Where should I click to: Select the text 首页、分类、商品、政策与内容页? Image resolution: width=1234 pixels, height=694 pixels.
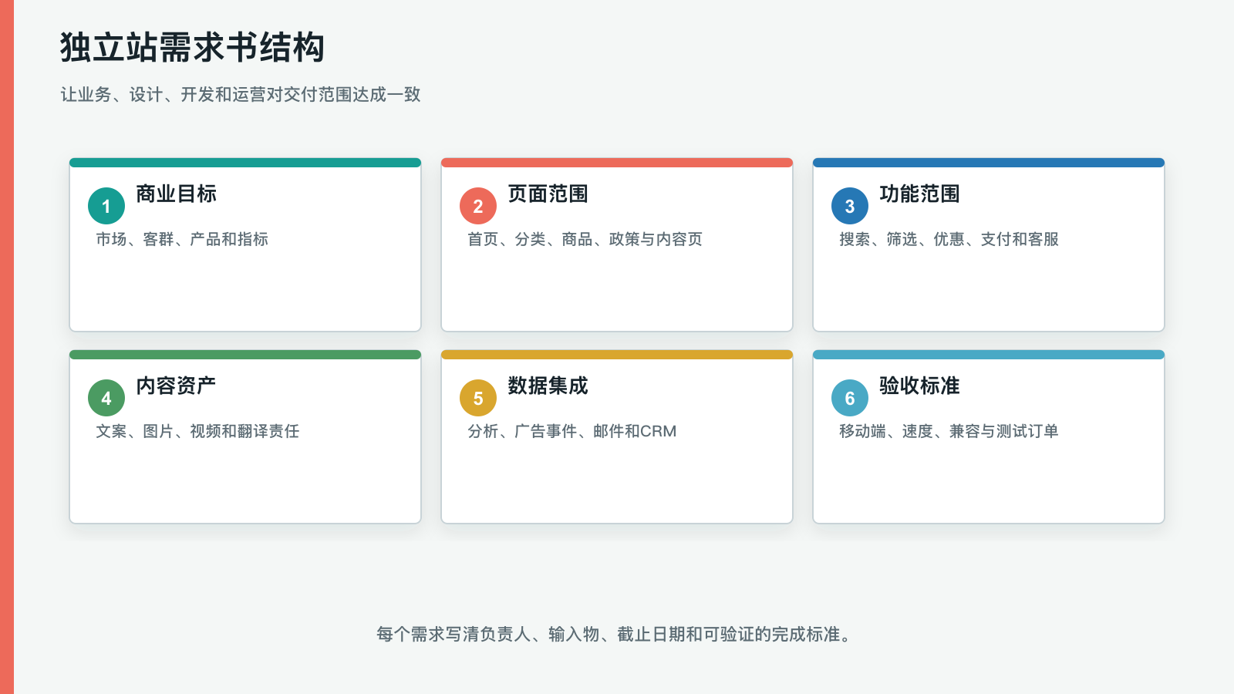[x=585, y=239]
